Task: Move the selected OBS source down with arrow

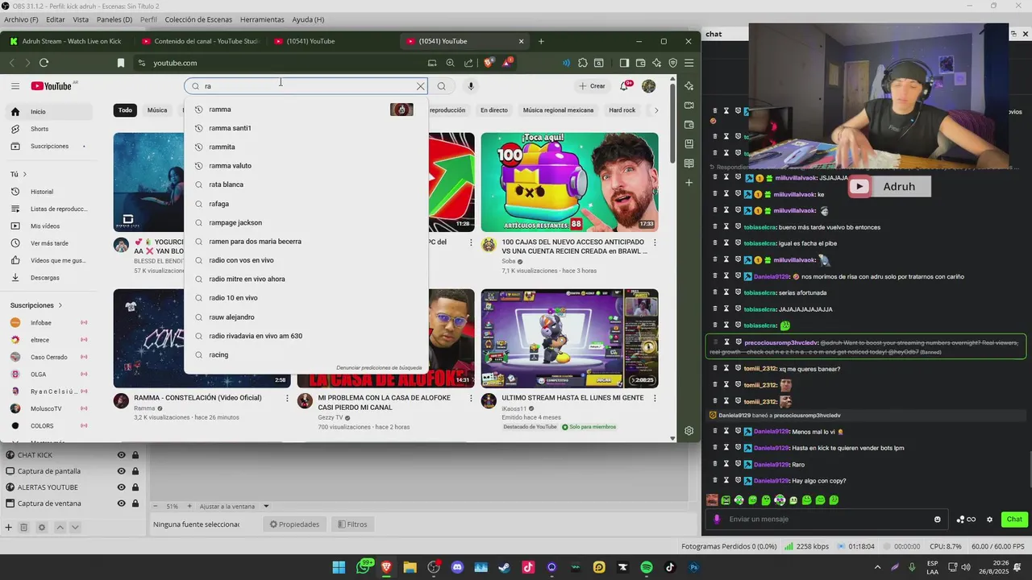Action: tap(75, 528)
